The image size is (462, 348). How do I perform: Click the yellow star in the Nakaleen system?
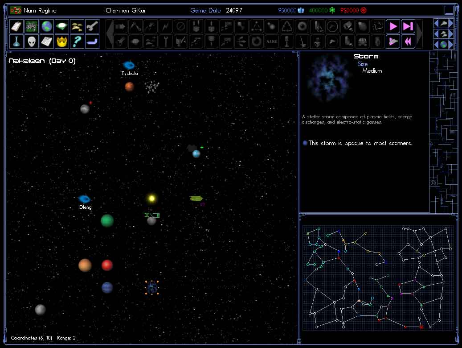152,199
